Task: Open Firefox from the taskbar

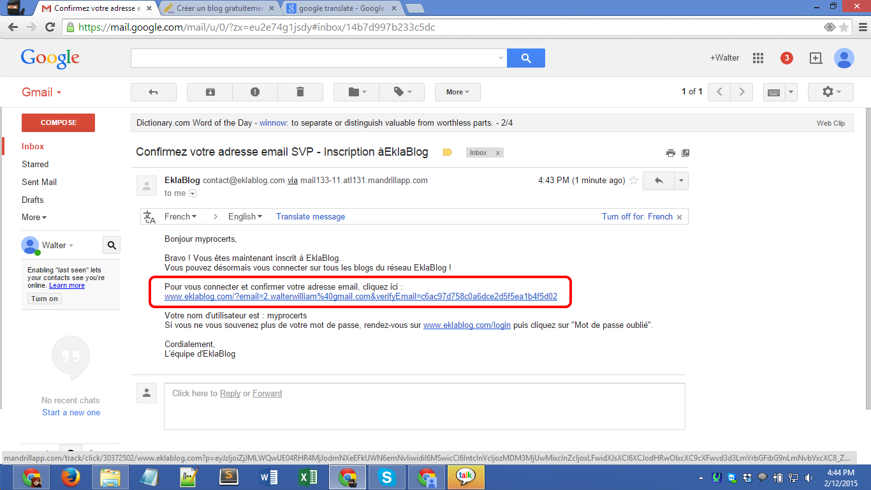Action: (x=70, y=477)
